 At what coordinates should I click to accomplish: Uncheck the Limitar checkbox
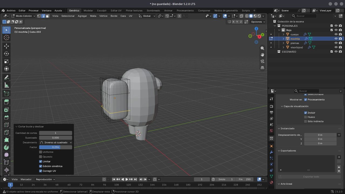point(41,161)
